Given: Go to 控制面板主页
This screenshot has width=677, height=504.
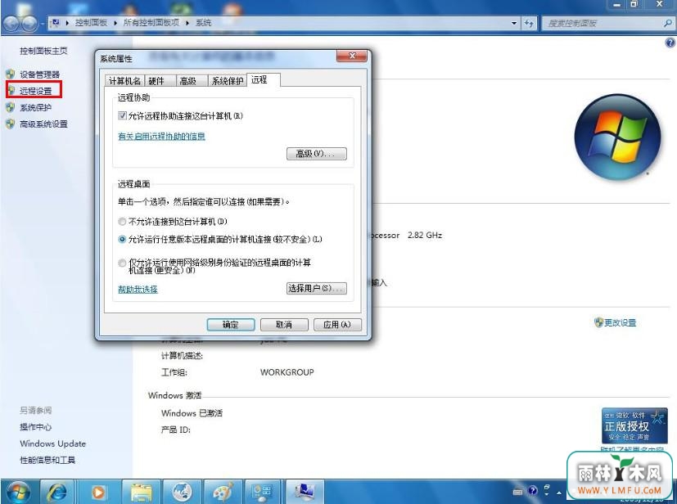Looking at the screenshot, I should [43, 51].
